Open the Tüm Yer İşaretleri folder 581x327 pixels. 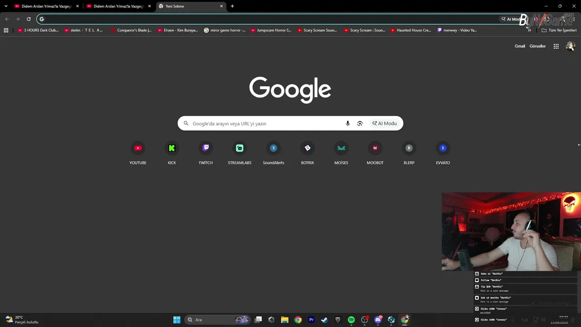[559, 30]
